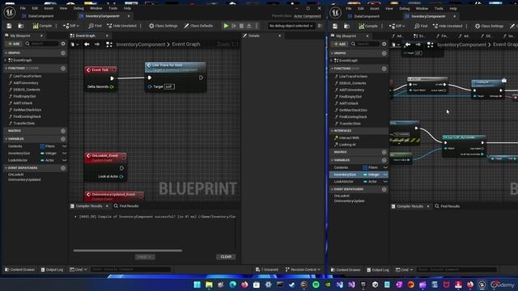Select the Event Graph tab in left window

tap(86, 36)
